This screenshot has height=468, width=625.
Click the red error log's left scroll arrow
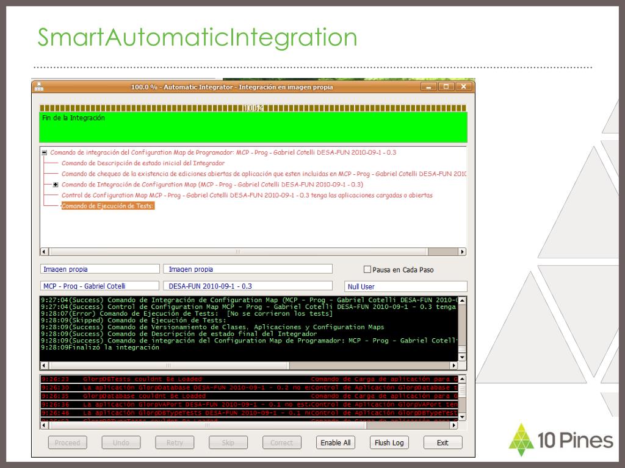pos(44,425)
